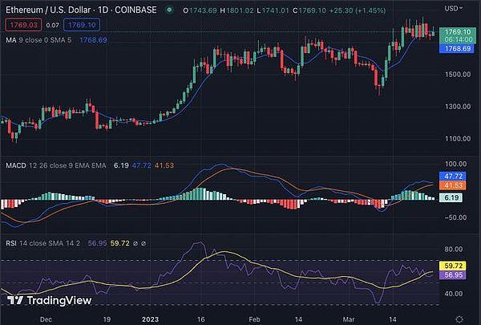Image resolution: width=481 pixels, height=325 pixels.
Task: Click the yellow 59.72 RSI axis label
Action: (453, 266)
